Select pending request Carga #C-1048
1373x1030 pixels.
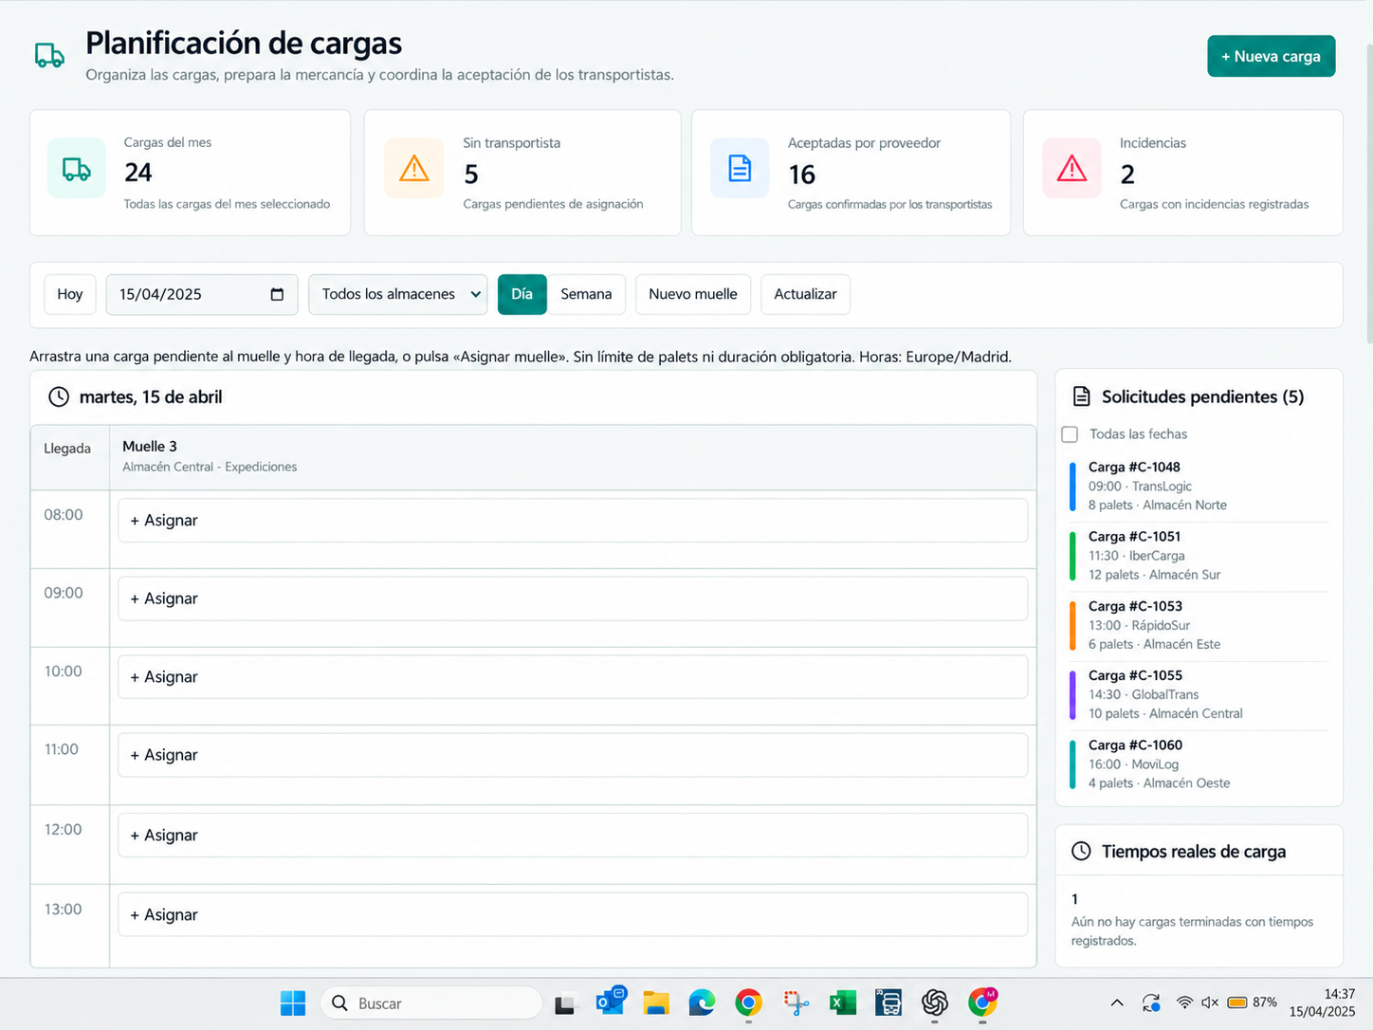coord(1199,487)
